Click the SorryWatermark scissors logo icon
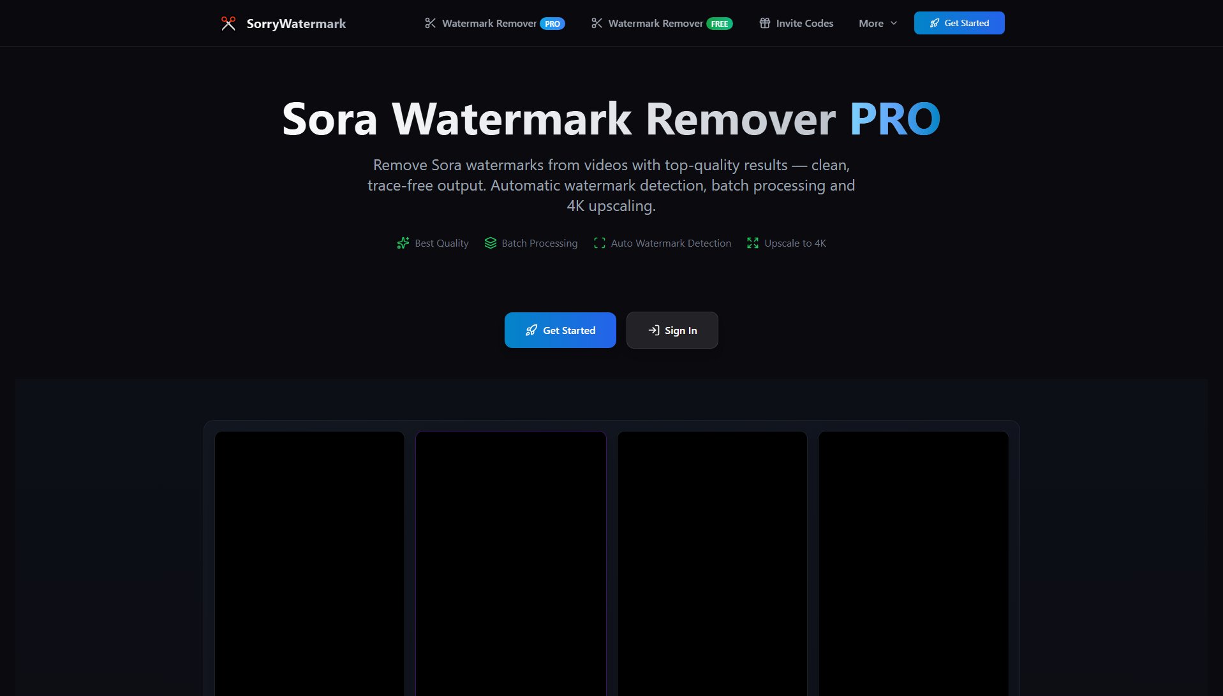Image resolution: width=1223 pixels, height=696 pixels. coord(228,23)
